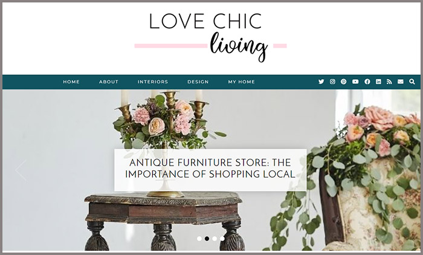Subscribe via the RSS feed icon
Screen dimensions: 423x255
click(389, 82)
